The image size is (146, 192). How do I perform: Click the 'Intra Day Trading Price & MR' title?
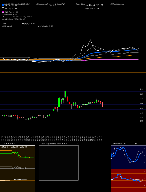pos(54,144)
